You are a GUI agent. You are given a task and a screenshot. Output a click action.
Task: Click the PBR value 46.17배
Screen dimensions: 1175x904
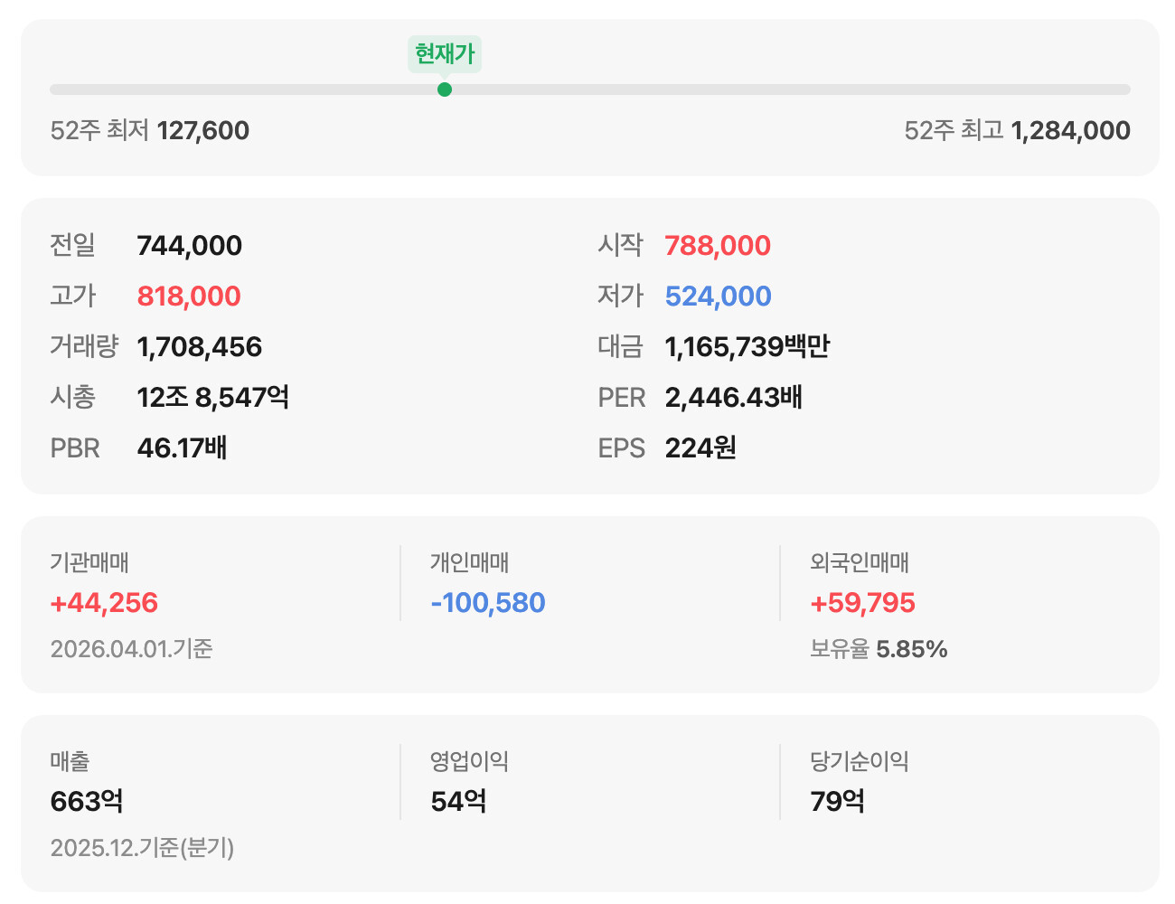[182, 448]
